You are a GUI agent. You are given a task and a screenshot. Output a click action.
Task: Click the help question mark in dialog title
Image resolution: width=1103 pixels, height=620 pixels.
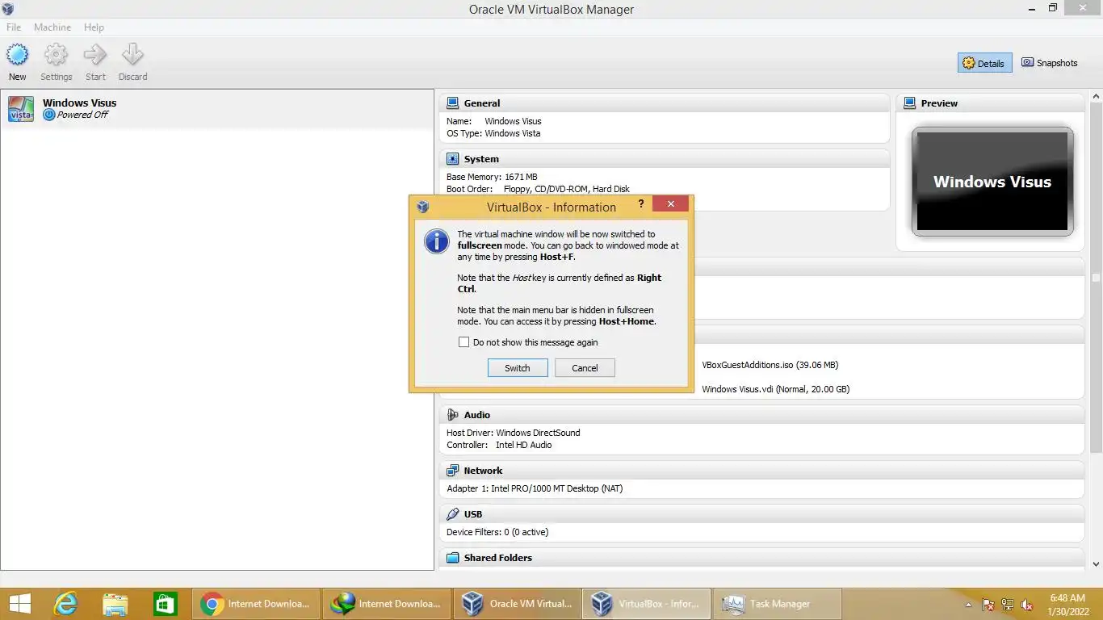click(x=641, y=204)
